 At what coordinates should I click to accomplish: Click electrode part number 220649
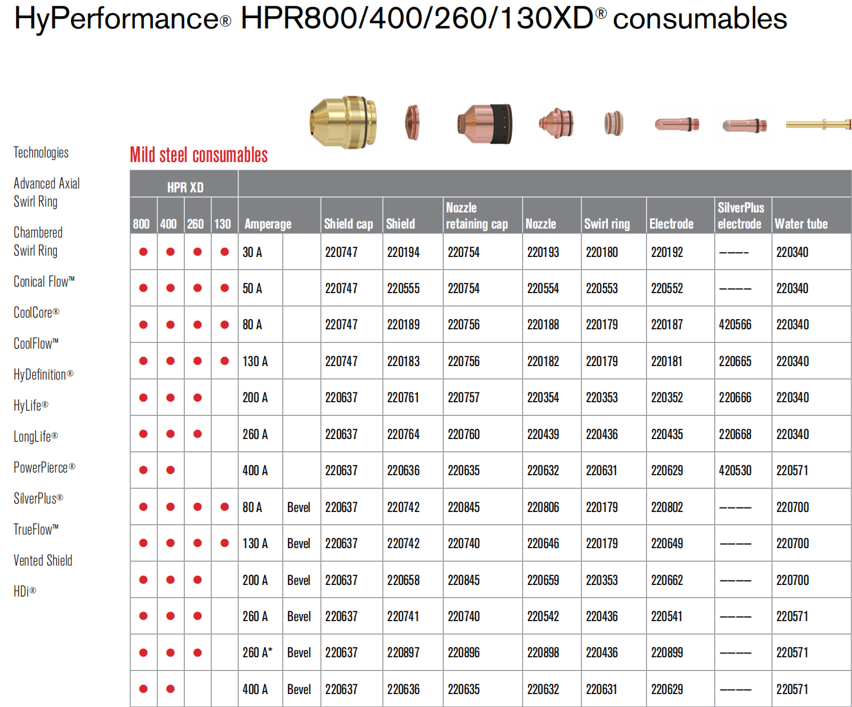[x=667, y=544]
